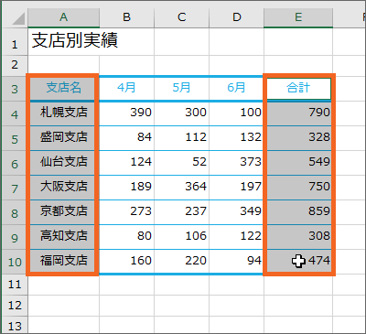Click the 4月 header cell

click(x=127, y=88)
